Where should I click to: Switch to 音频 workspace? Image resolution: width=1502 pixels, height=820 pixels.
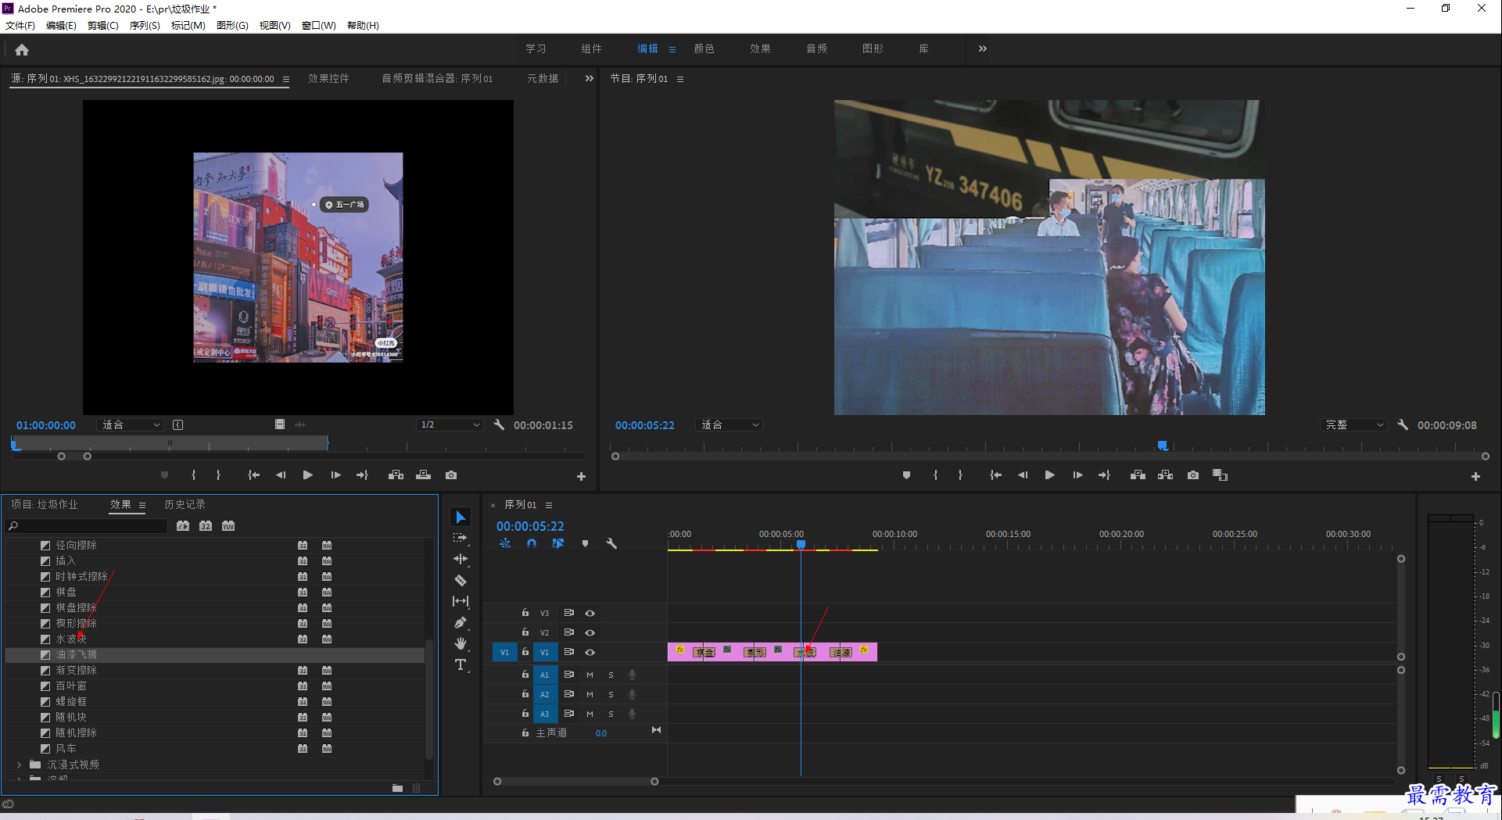[x=816, y=48]
